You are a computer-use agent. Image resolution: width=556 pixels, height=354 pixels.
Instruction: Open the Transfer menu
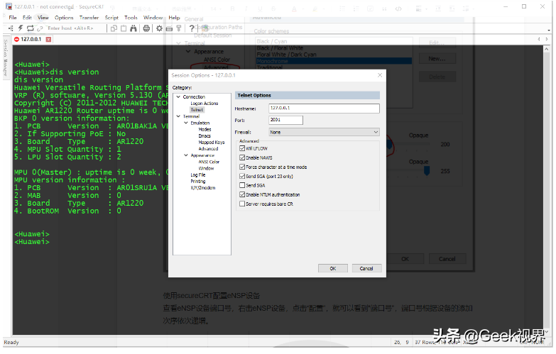pos(89,17)
